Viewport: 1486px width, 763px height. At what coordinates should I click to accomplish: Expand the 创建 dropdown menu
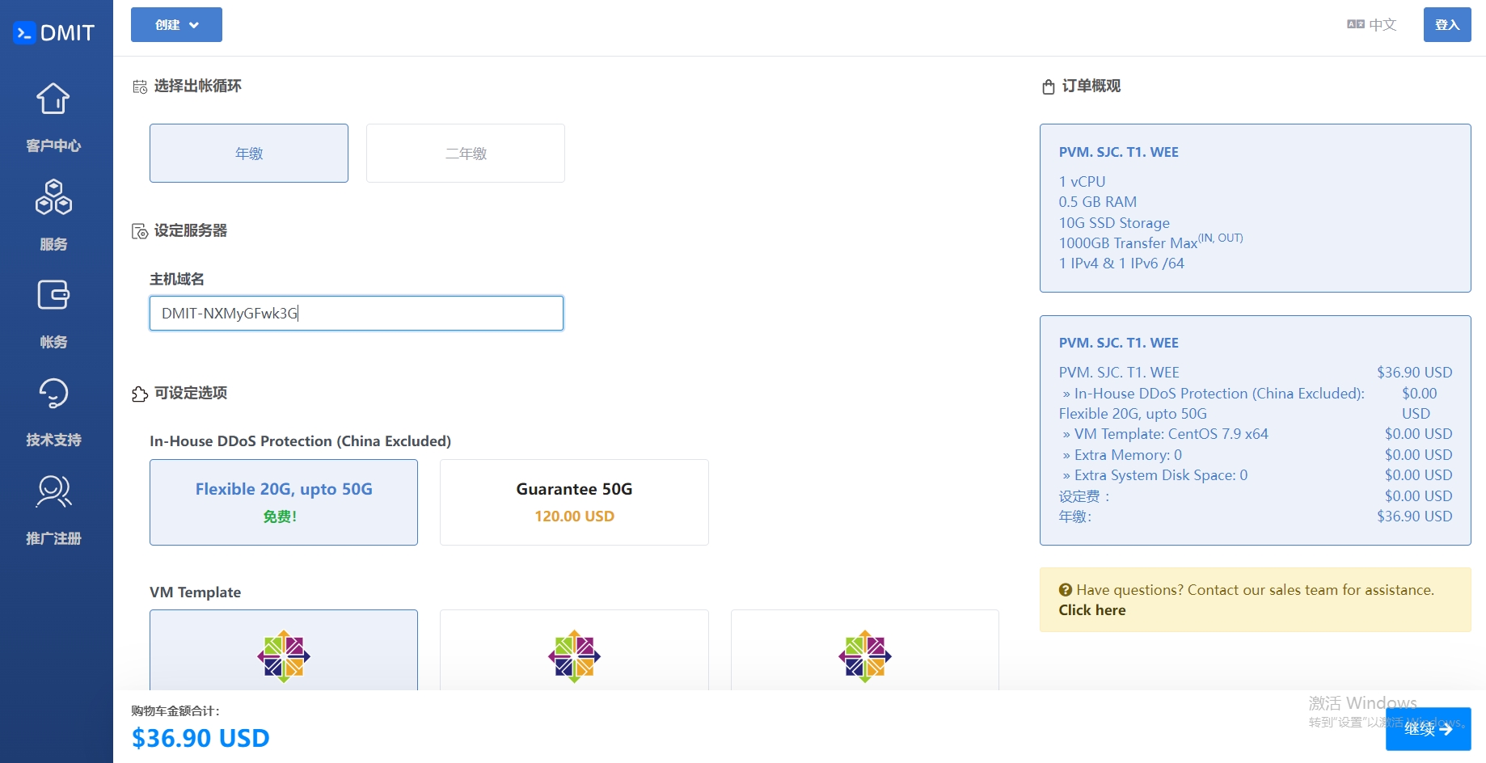coord(176,24)
